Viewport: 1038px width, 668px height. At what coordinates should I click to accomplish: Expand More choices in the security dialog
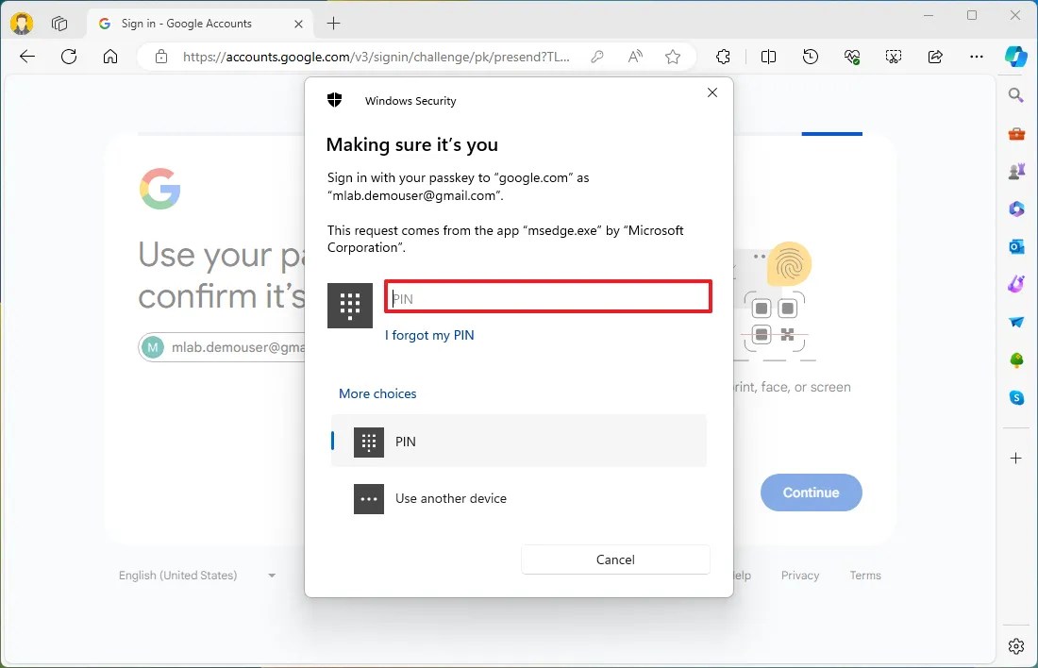click(x=377, y=393)
